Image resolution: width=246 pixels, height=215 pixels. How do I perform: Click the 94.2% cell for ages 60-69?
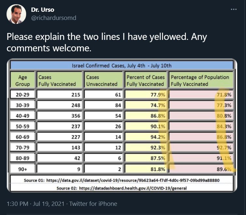tap(146, 137)
